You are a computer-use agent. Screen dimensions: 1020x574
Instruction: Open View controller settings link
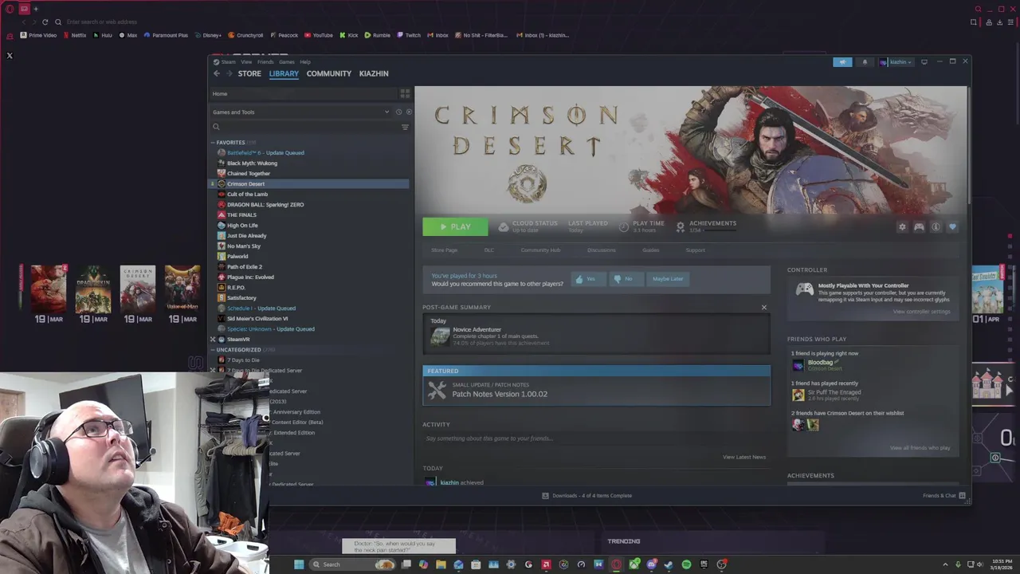pos(921,311)
